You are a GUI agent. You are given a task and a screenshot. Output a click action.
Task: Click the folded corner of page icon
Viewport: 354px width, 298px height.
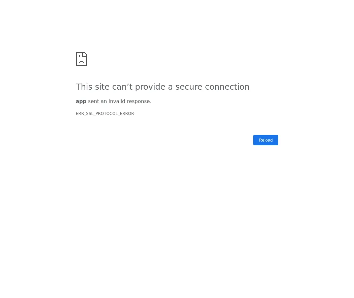click(84, 54)
